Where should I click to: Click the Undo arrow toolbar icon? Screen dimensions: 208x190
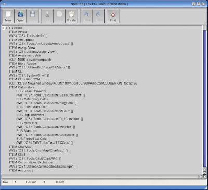click(86, 16)
